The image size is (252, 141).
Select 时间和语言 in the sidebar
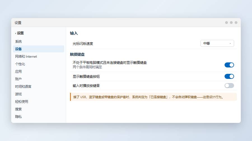pyautogui.click(x=38, y=86)
